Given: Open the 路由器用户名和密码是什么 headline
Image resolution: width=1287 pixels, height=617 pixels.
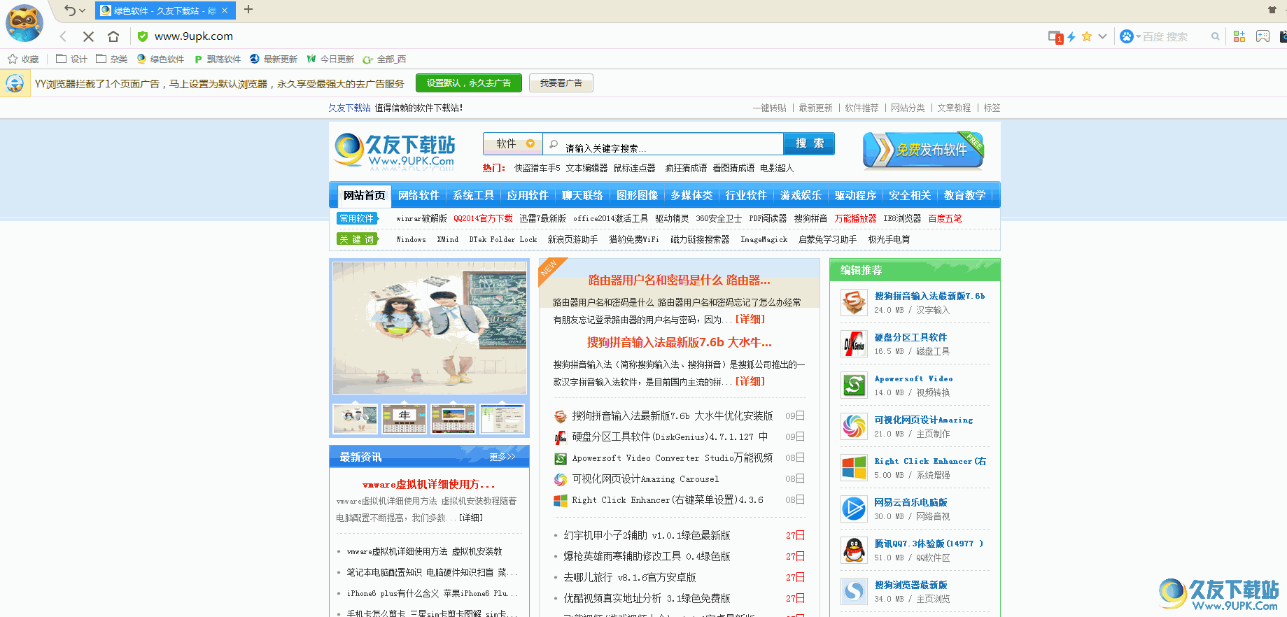Looking at the screenshot, I should 679,281.
